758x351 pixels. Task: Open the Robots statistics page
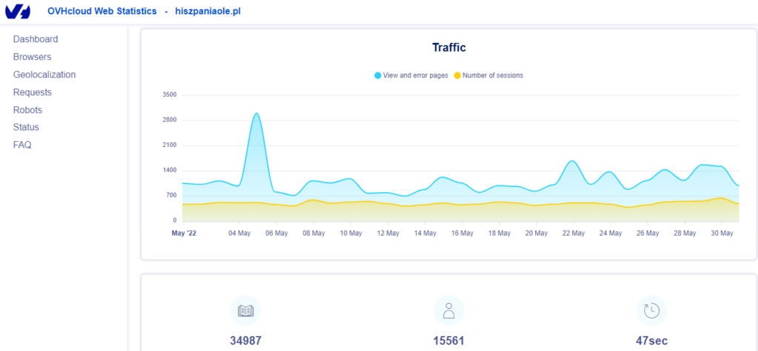27,110
